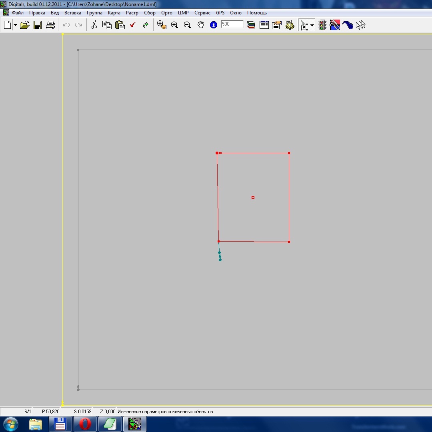
Task: Click the traffic light icon
Action: tap(322, 25)
